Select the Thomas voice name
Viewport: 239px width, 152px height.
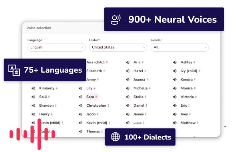93,132
